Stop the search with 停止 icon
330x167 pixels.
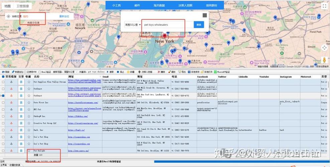pyautogui.click(x=118, y=72)
